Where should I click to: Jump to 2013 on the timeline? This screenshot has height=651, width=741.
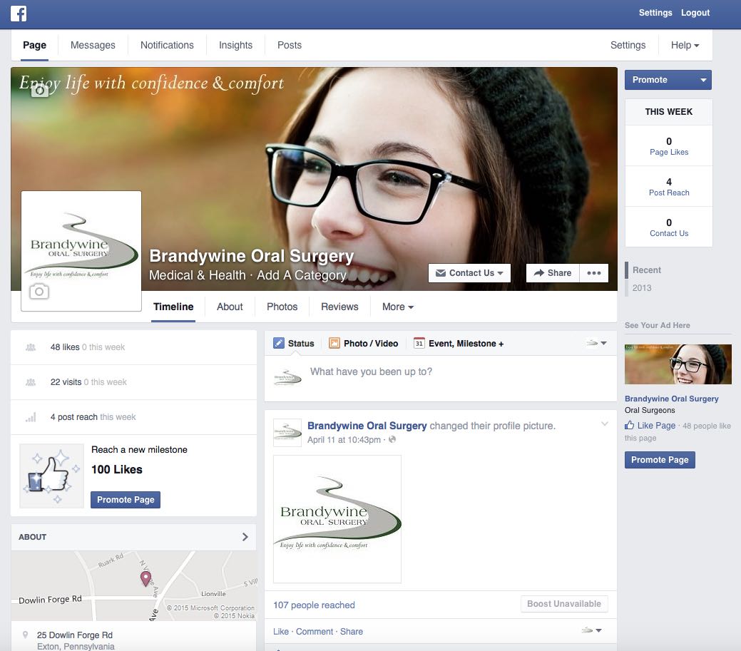(x=642, y=287)
